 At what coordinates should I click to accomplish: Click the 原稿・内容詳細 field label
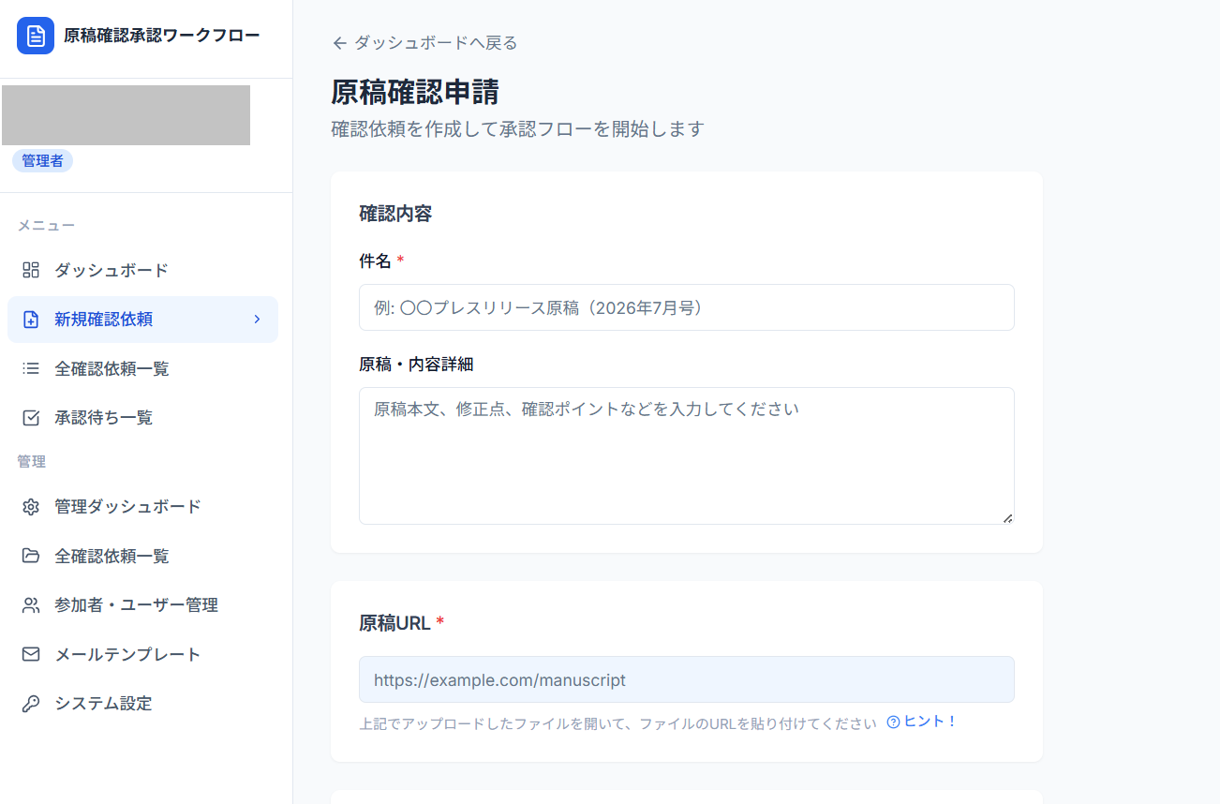[415, 364]
